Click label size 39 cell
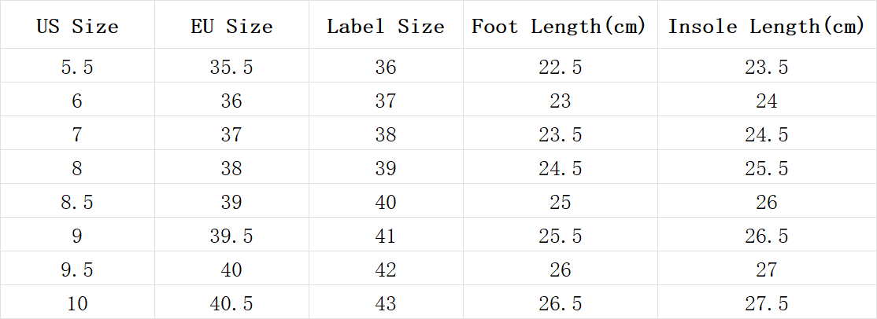877x319 pixels. pyautogui.click(x=386, y=167)
